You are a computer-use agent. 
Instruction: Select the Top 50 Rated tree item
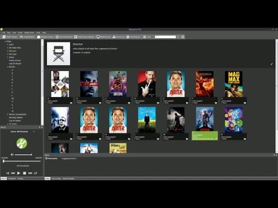[x=15, y=121]
